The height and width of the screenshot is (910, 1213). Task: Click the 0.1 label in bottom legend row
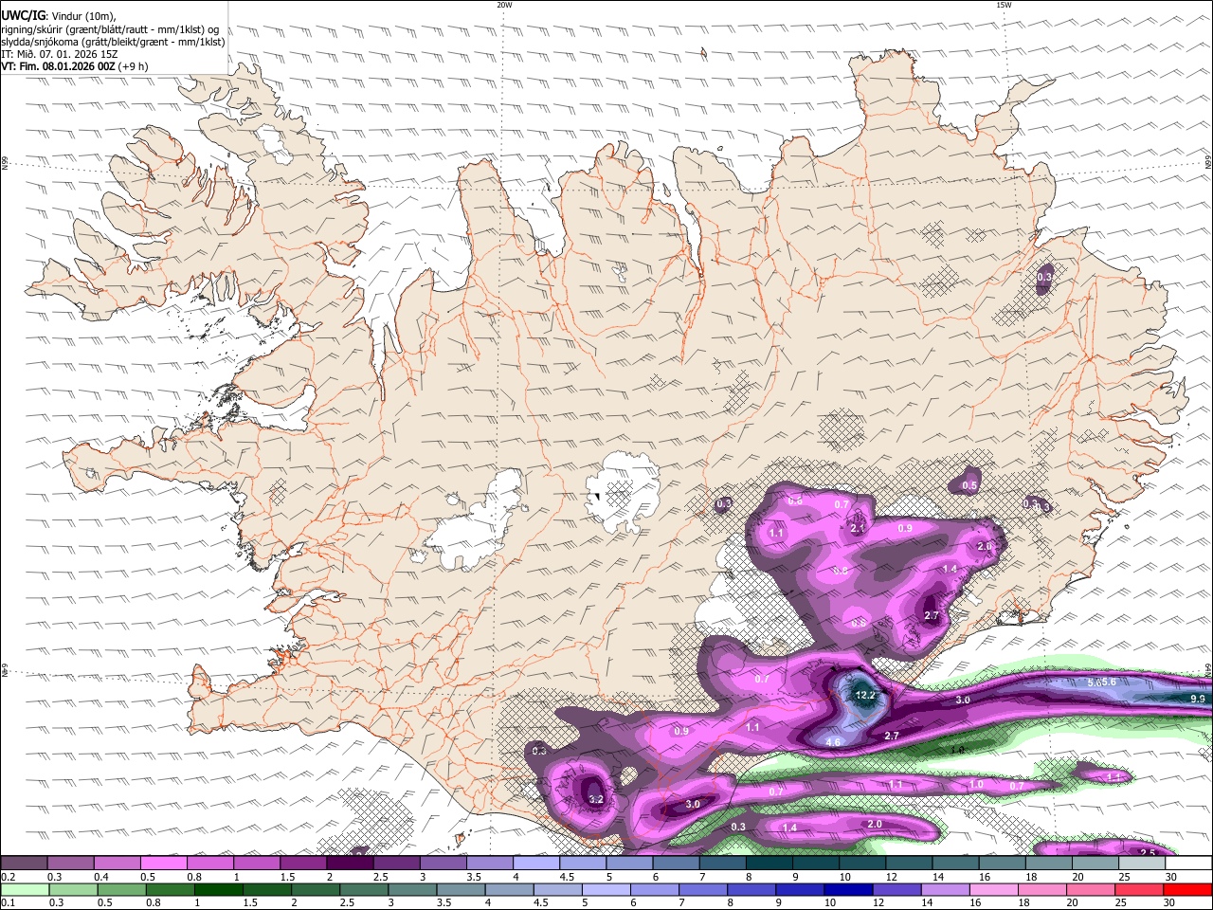coord(8,902)
